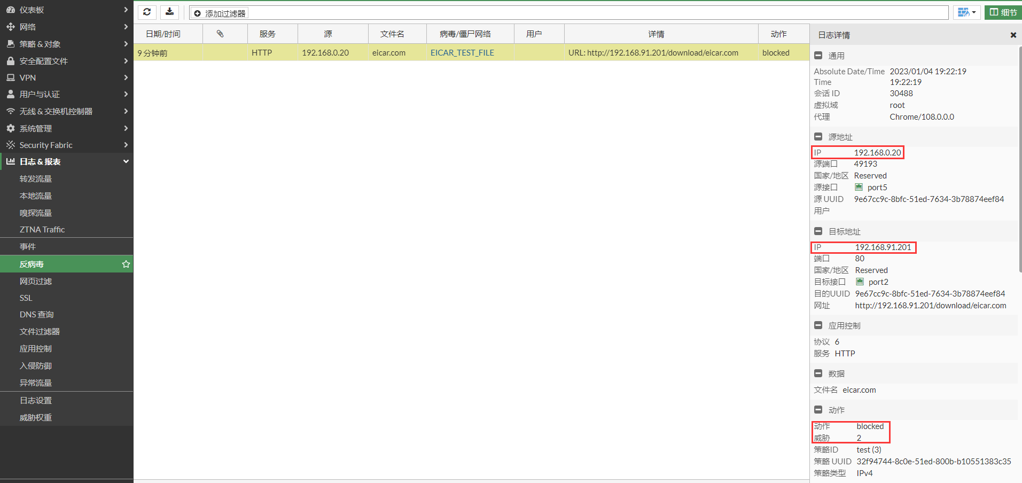Click the 添加过滤器 filter field

[x=568, y=13]
